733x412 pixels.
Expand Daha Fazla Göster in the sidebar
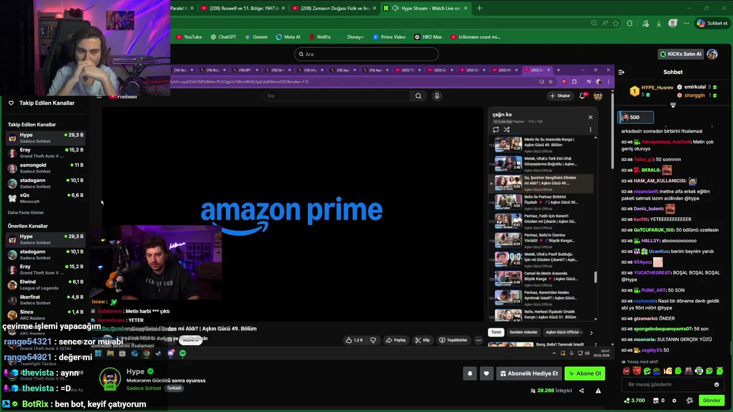pyautogui.click(x=26, y=212)
